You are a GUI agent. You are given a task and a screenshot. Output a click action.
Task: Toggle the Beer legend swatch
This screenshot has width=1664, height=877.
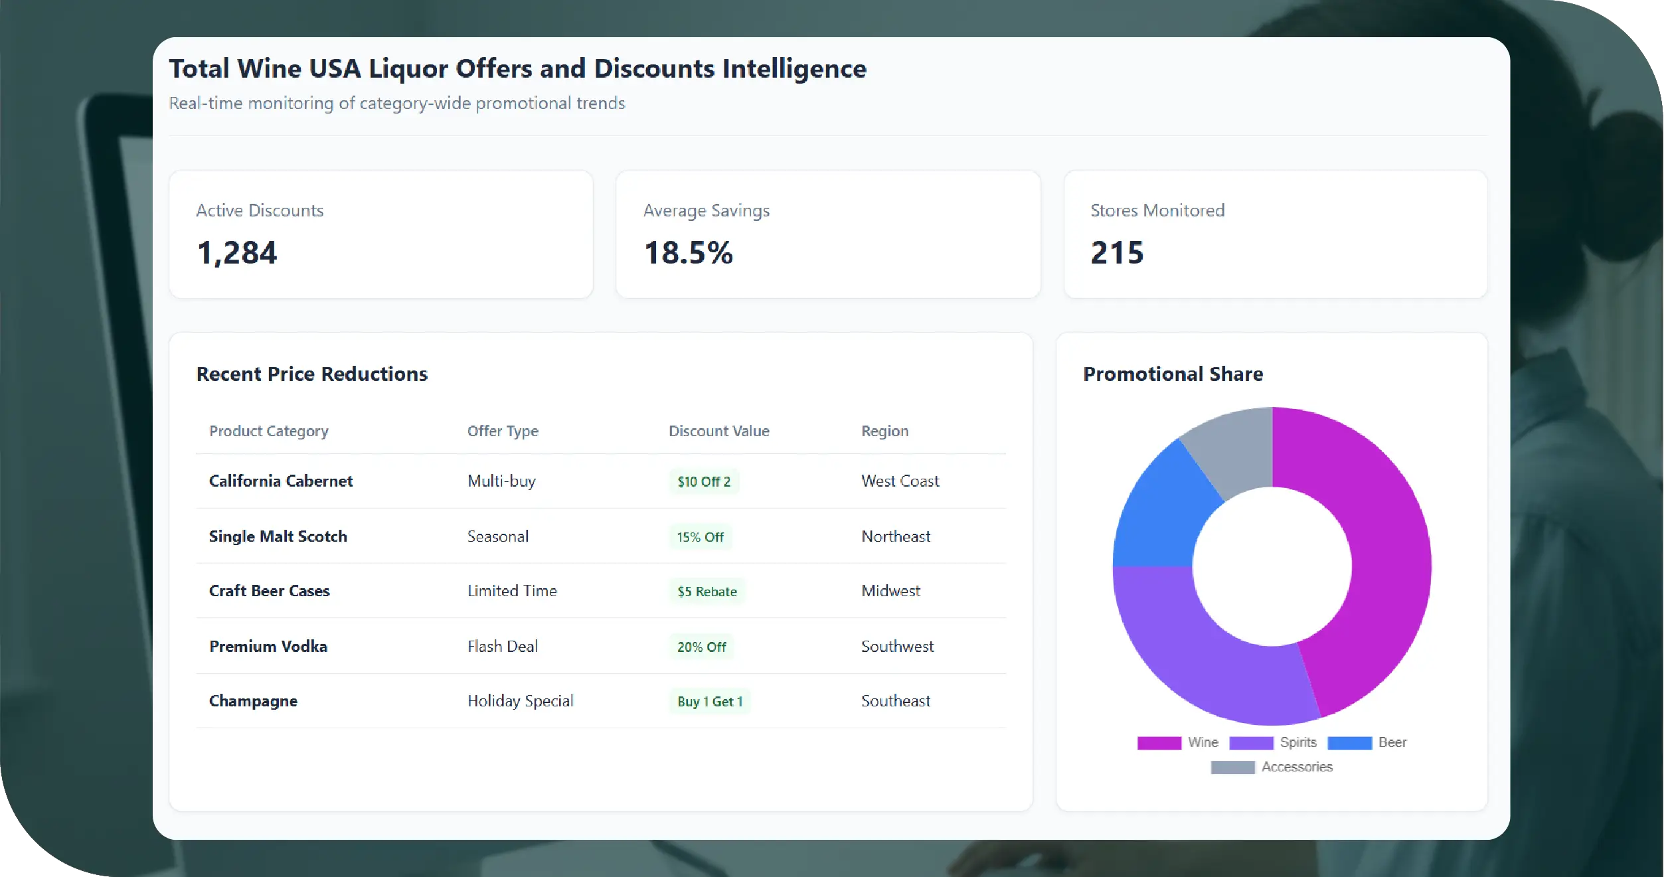coord(1349,743)
